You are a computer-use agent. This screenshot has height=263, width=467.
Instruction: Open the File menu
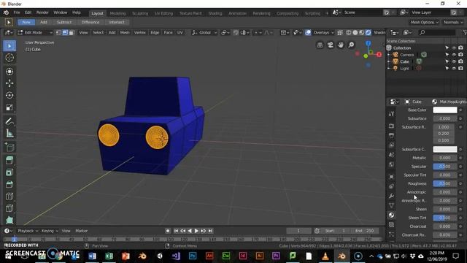pos(17,12)
